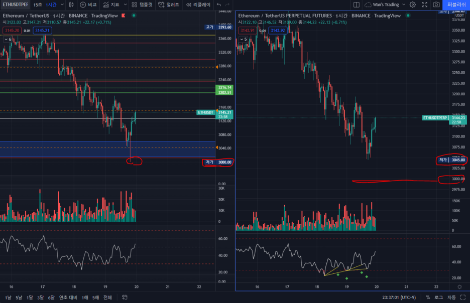Select the 15초 timeframe
This screenshot has height=303, width=470.
point(38,5)
